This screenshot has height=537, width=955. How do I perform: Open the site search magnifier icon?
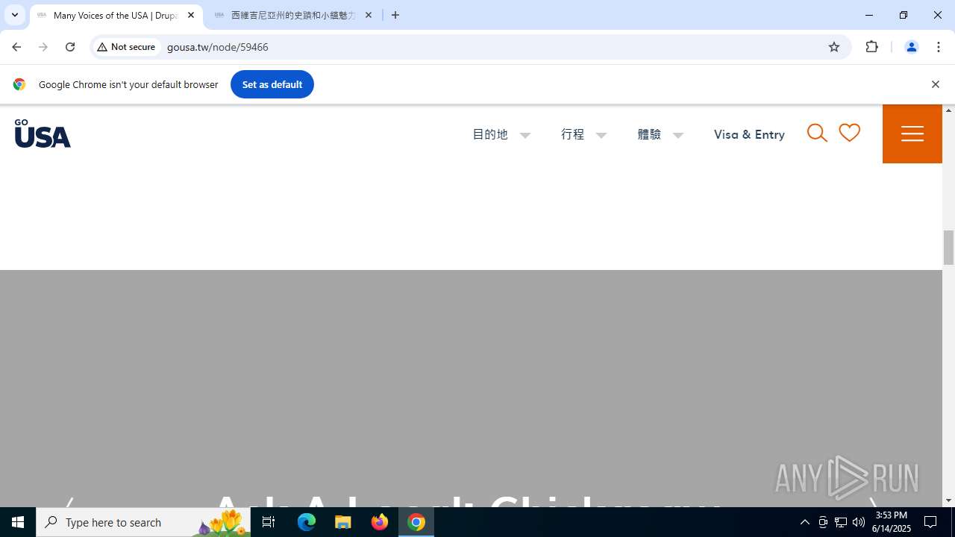817,134
